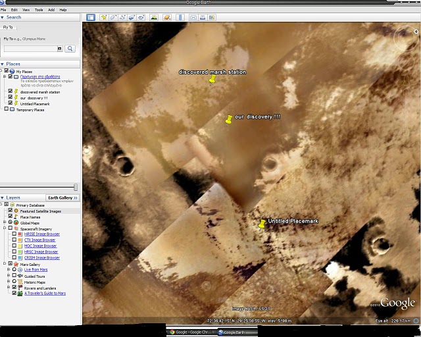The width and height of the screenshot is (421, 337).
Task: Click the search magnifier button
Action: pyautogui.click(x=70, y=49)
